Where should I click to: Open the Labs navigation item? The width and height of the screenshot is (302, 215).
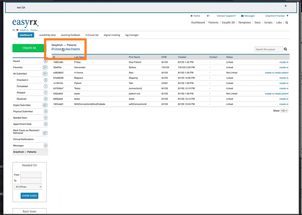[x=279, y=23]
